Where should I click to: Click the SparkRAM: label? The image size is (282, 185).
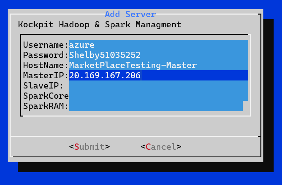point(46,106)
